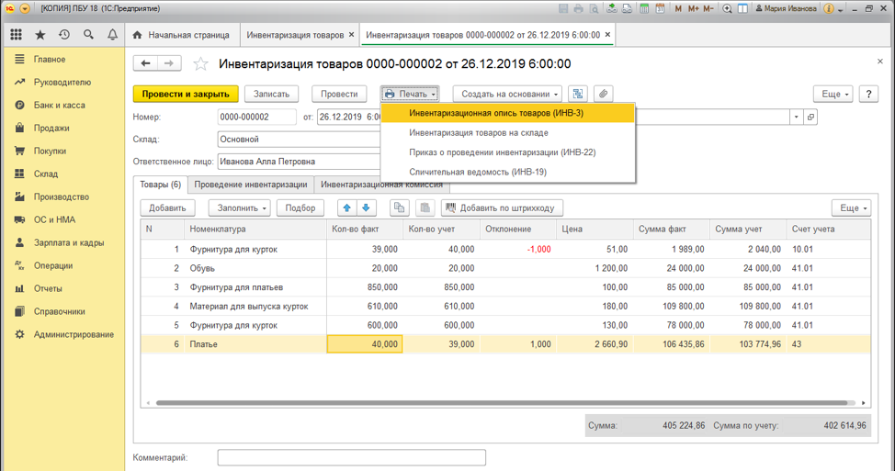Expand the Еще menu above the table
The image size is (895, 471).
(851, 208)
